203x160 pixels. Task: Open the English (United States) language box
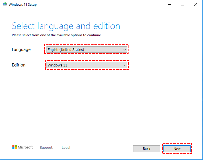click(84, 50)
